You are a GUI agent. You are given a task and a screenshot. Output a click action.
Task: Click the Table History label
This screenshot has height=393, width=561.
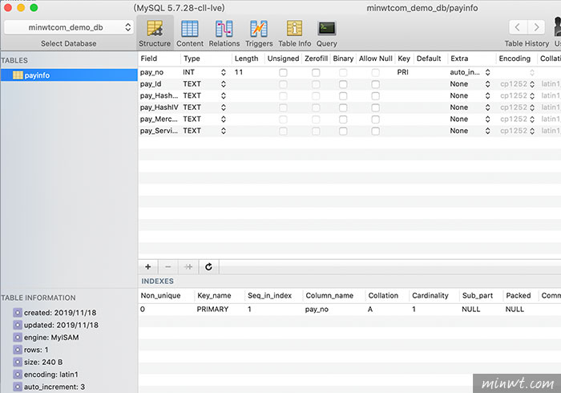527,43
